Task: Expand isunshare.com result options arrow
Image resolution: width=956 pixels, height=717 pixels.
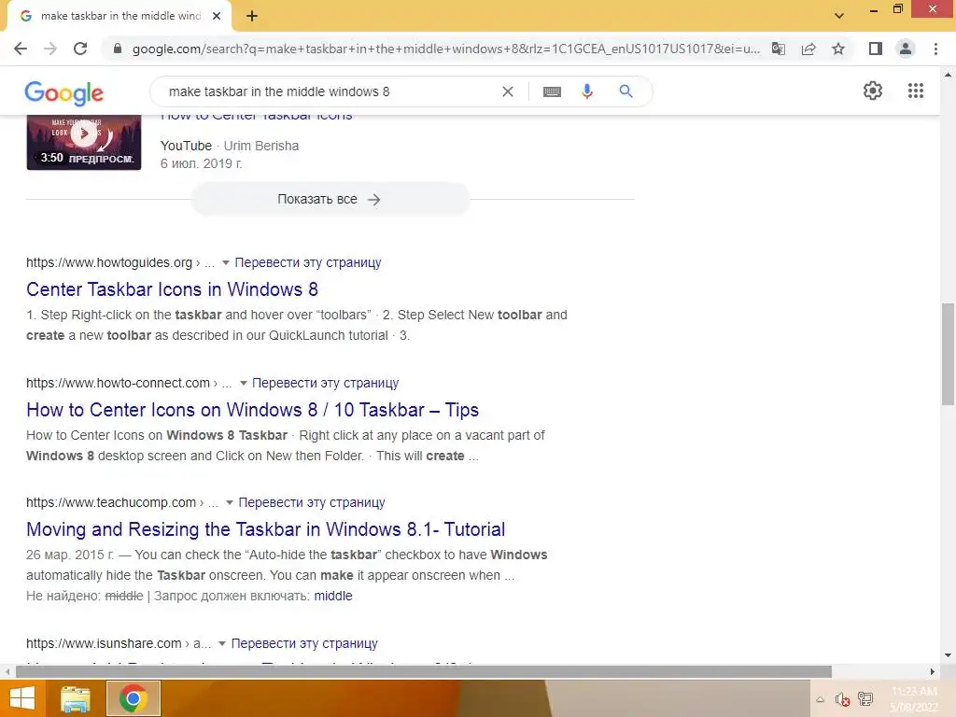Action: point(222,643)
